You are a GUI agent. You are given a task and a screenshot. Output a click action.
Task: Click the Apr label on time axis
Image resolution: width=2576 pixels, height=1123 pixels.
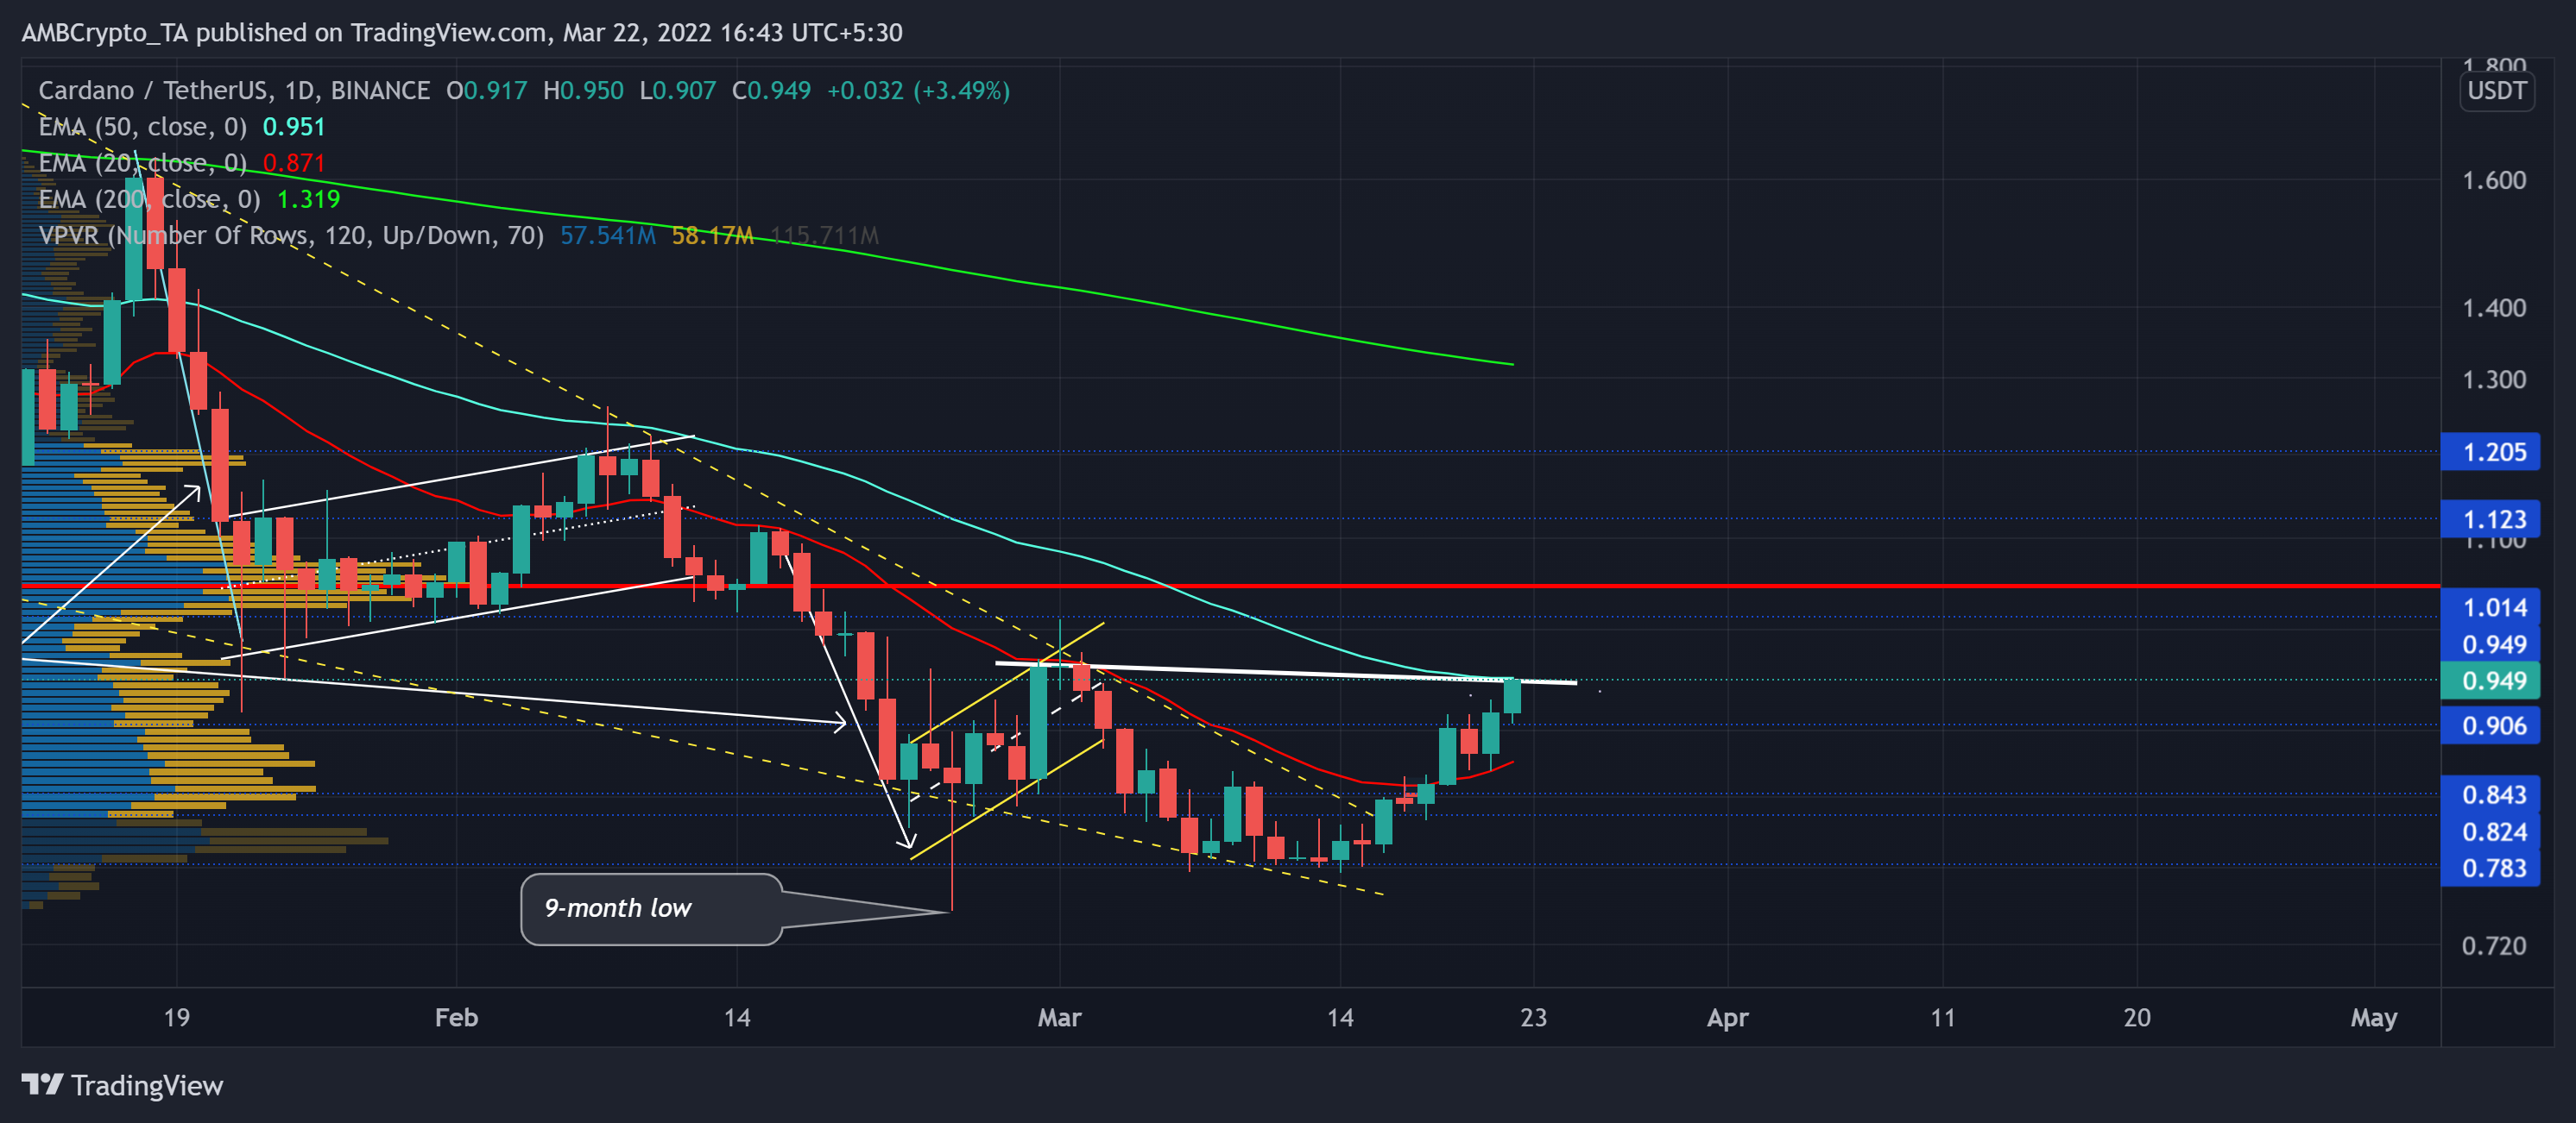pos(1727,1017)
